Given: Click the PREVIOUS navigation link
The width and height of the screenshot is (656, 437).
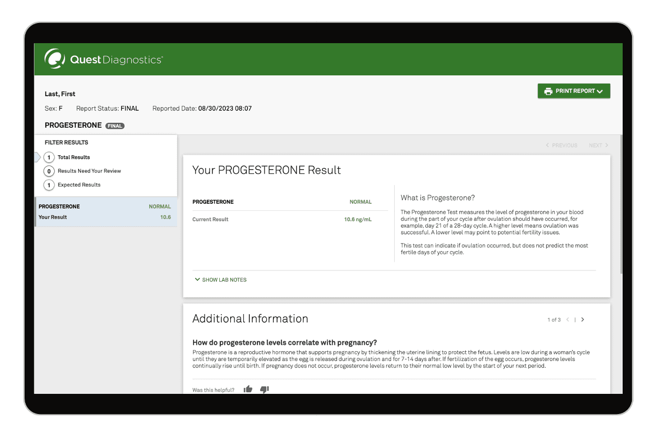Looking at the screenshot, I should point(563,145).
